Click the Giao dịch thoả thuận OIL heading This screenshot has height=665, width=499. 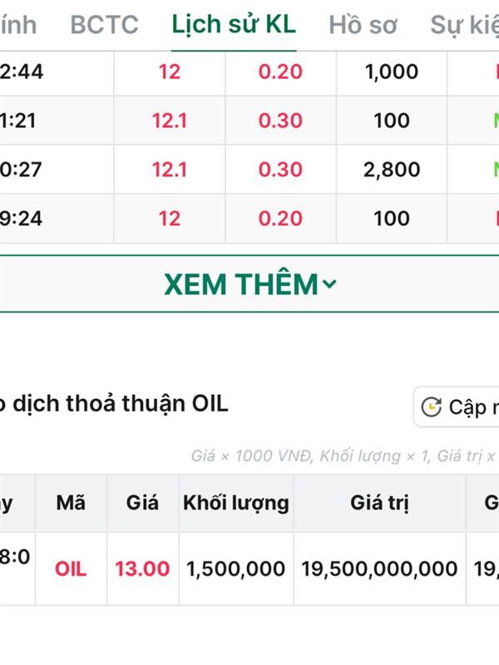(113, 404)
